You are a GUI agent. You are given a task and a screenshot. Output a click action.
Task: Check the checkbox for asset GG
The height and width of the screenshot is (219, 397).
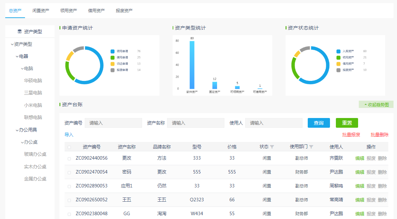(69, 213)
